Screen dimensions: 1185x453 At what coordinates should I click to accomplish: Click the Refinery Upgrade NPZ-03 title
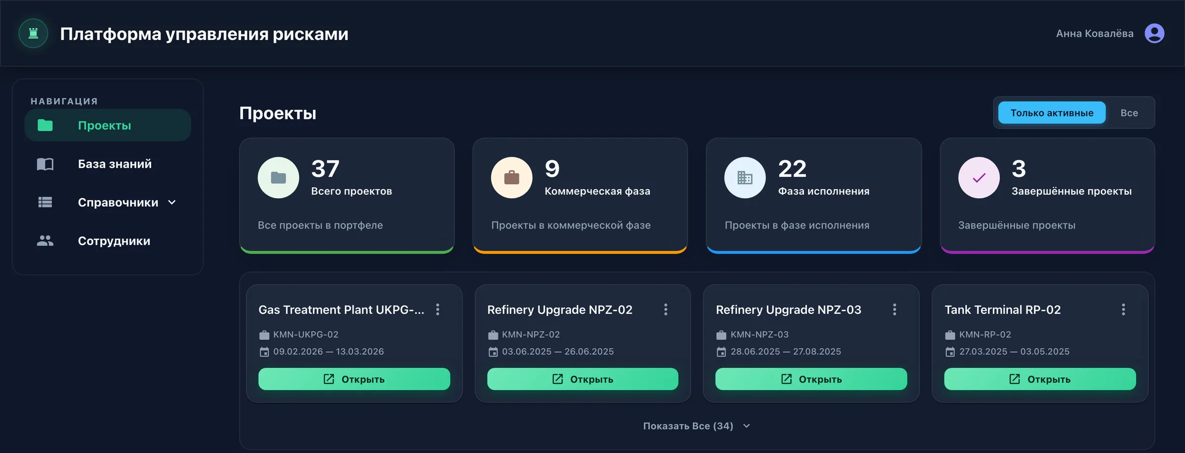coord(789,309)
